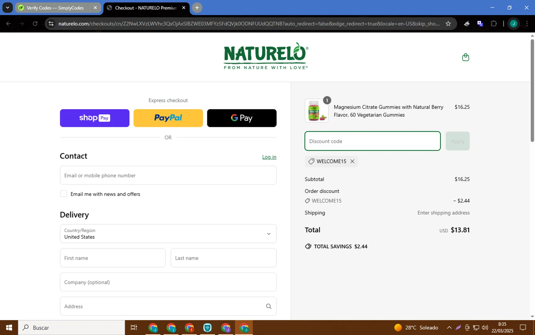Open the shopping cart bag icon
Image resolution: width=535 pixels, height=335 pixels.
[465, 57]
